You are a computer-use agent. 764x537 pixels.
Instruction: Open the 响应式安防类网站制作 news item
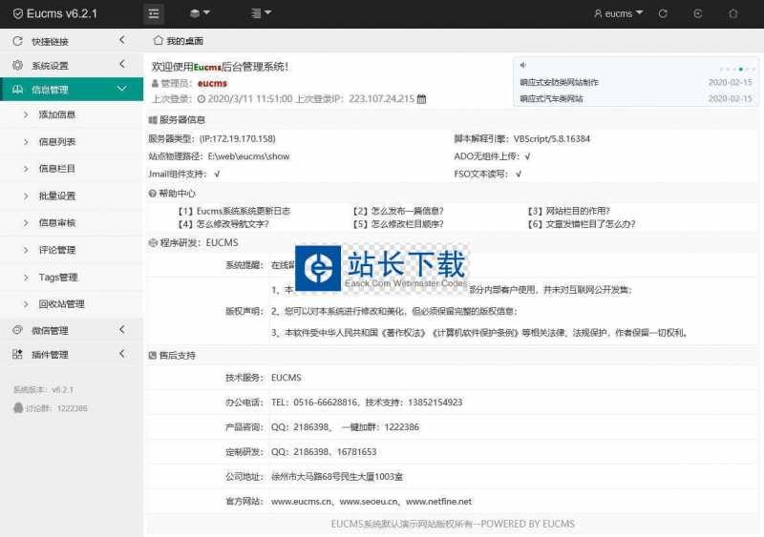click(x=560, y=83)
